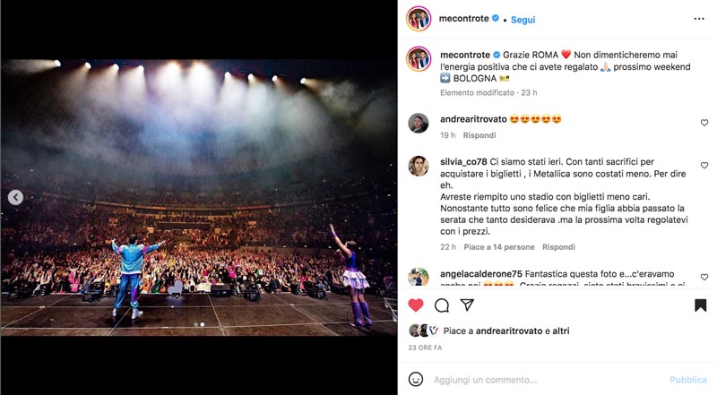This screenshot has width=717, height=395.
Task: Share post with paper plane icon
Action: 466,305
